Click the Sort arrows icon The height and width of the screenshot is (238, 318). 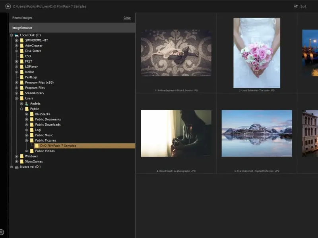click(296, 6)
